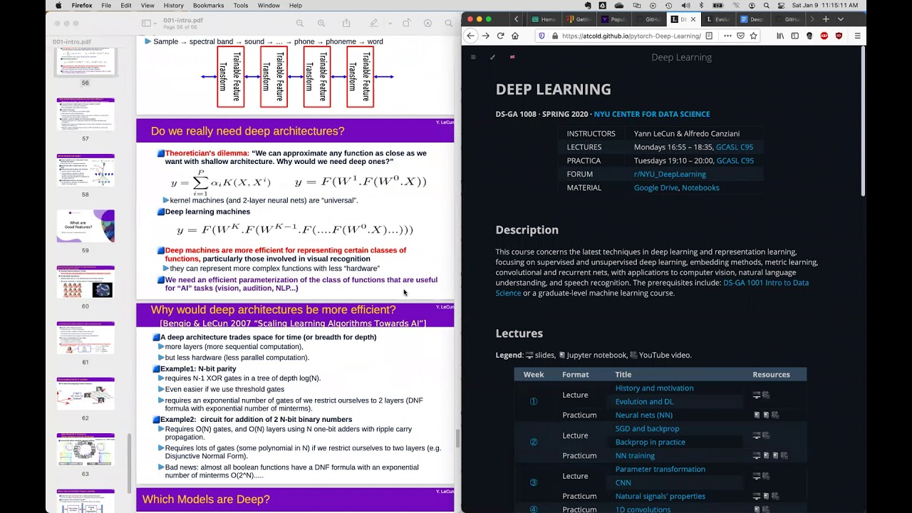The height and width of the screenshot is (513, 912).
Task: Open Natural signals' properties practicum link
Action: point(660,496)
